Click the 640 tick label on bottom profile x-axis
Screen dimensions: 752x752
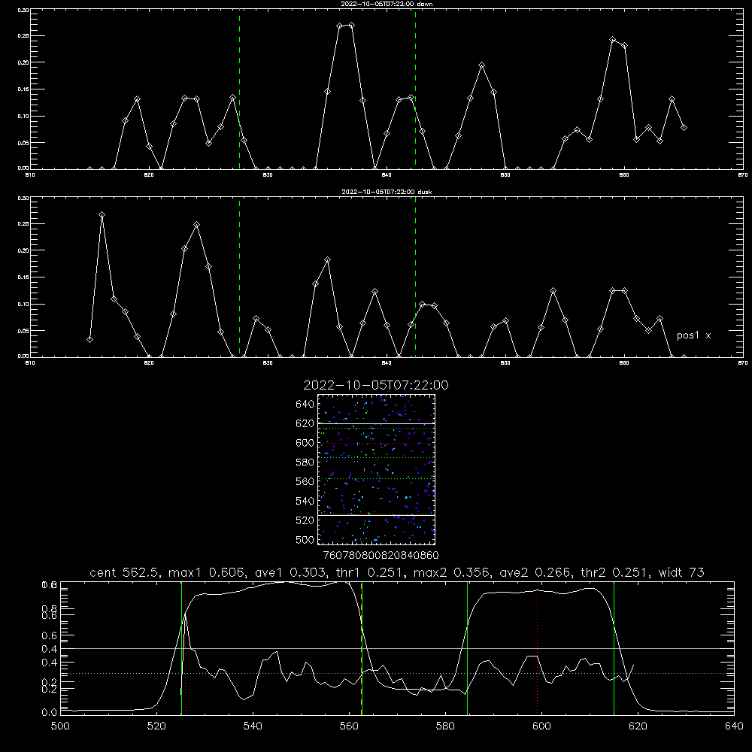[734, 726]
